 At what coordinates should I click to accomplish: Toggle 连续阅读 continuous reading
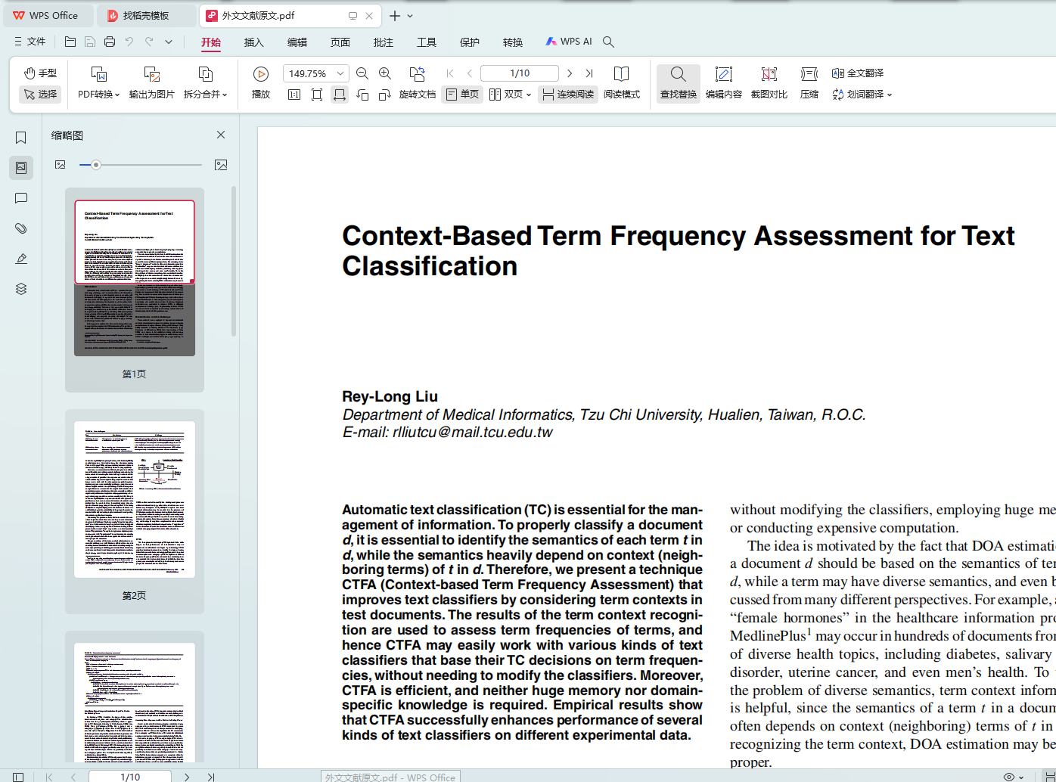pyautogui.click(x=568, y=95)
